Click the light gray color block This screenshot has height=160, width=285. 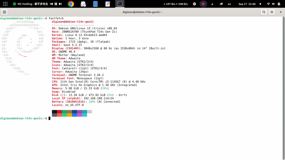coord(90,112)
